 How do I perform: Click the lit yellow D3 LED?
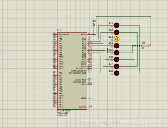click(x=117, y=39)
